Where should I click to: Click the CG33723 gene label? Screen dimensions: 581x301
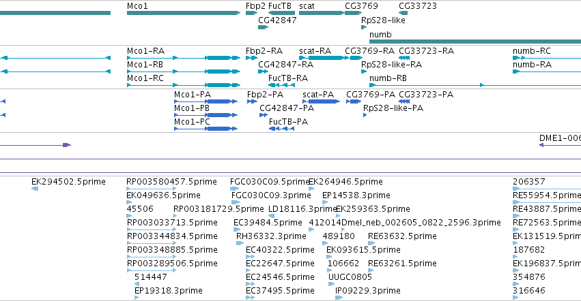point(418,6)
